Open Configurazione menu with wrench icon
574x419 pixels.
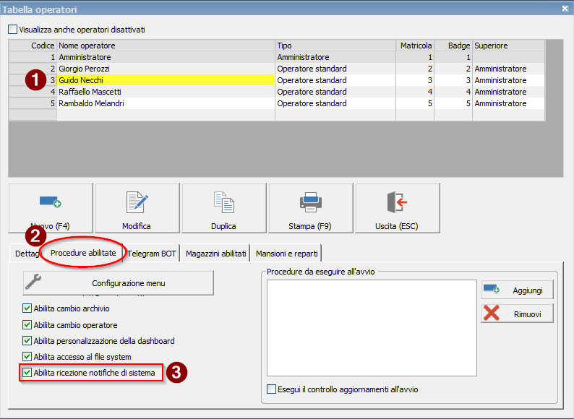click(x=118, y=283)
